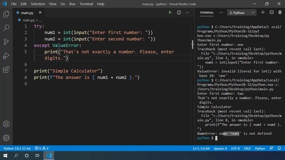Close the main.py editor tab

[40, 12]
